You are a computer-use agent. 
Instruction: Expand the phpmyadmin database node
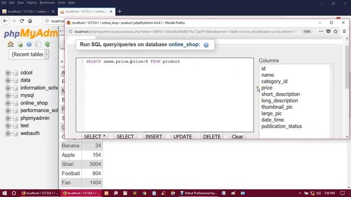pyautogui.click(x=8, y=118)
